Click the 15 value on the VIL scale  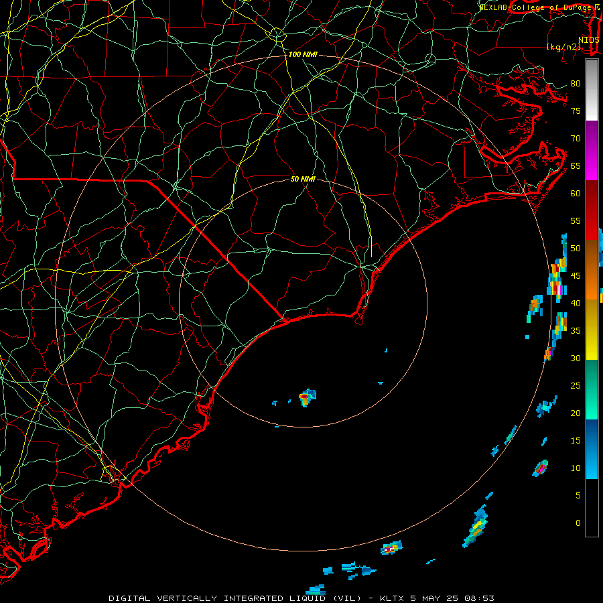click(576, 441)
